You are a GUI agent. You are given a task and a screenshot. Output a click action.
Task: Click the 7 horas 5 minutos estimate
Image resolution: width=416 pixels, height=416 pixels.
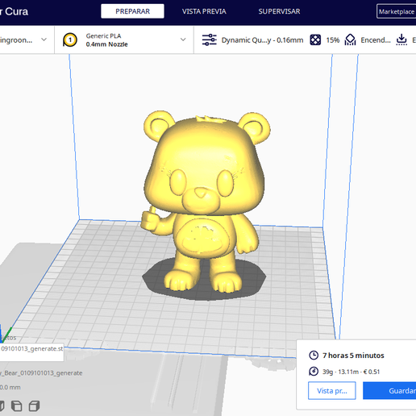tap(353, 356)
